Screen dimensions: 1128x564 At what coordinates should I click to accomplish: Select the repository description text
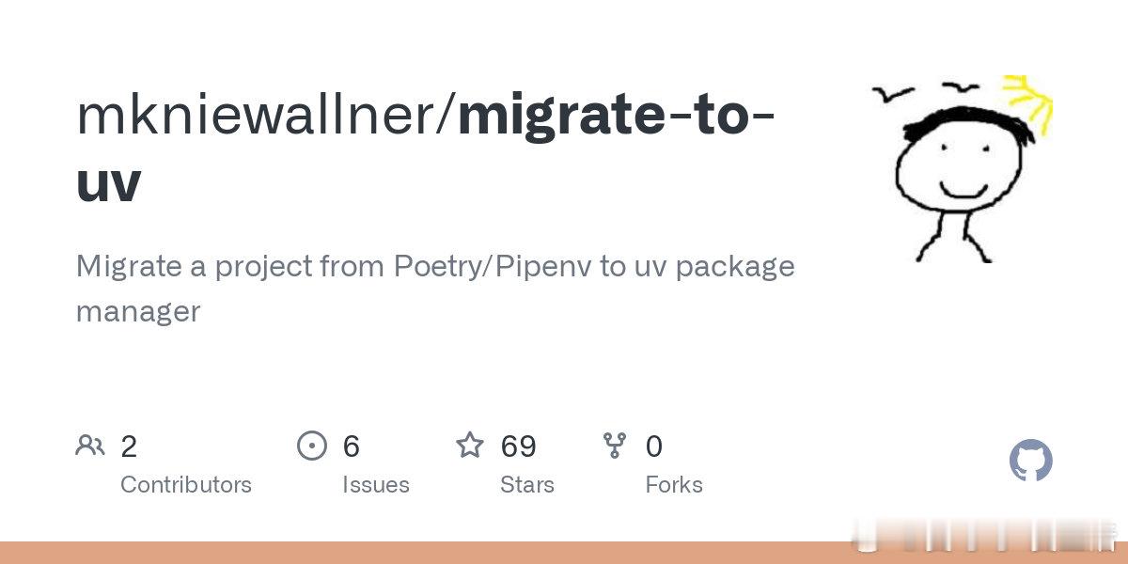(435, 289)
